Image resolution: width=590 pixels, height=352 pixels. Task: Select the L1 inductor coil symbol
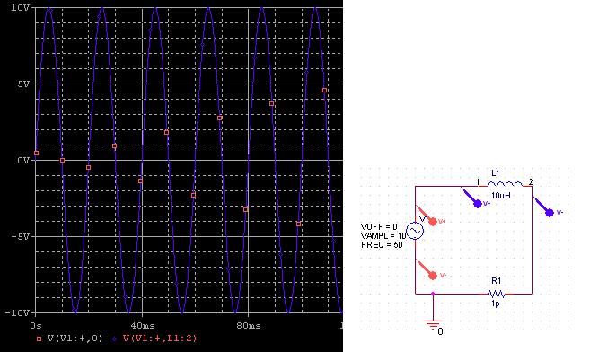click(505, 184)
